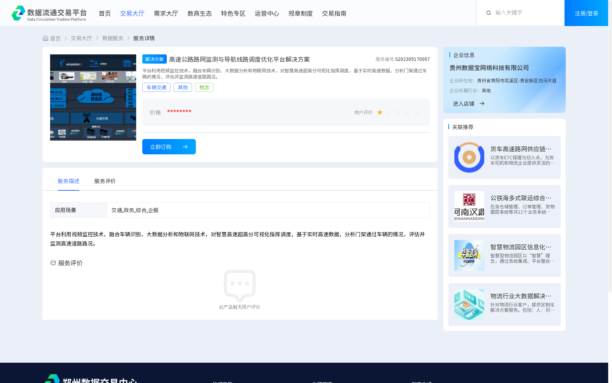Select the 其他 tag
Viewport: 612px width, 383px height.
tap(183, 87)
